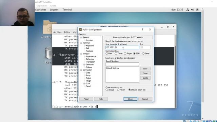This screenshot has width=217, height=122.
Task: Open the Terminal menu in top bar
Action: tap(67, 10)
